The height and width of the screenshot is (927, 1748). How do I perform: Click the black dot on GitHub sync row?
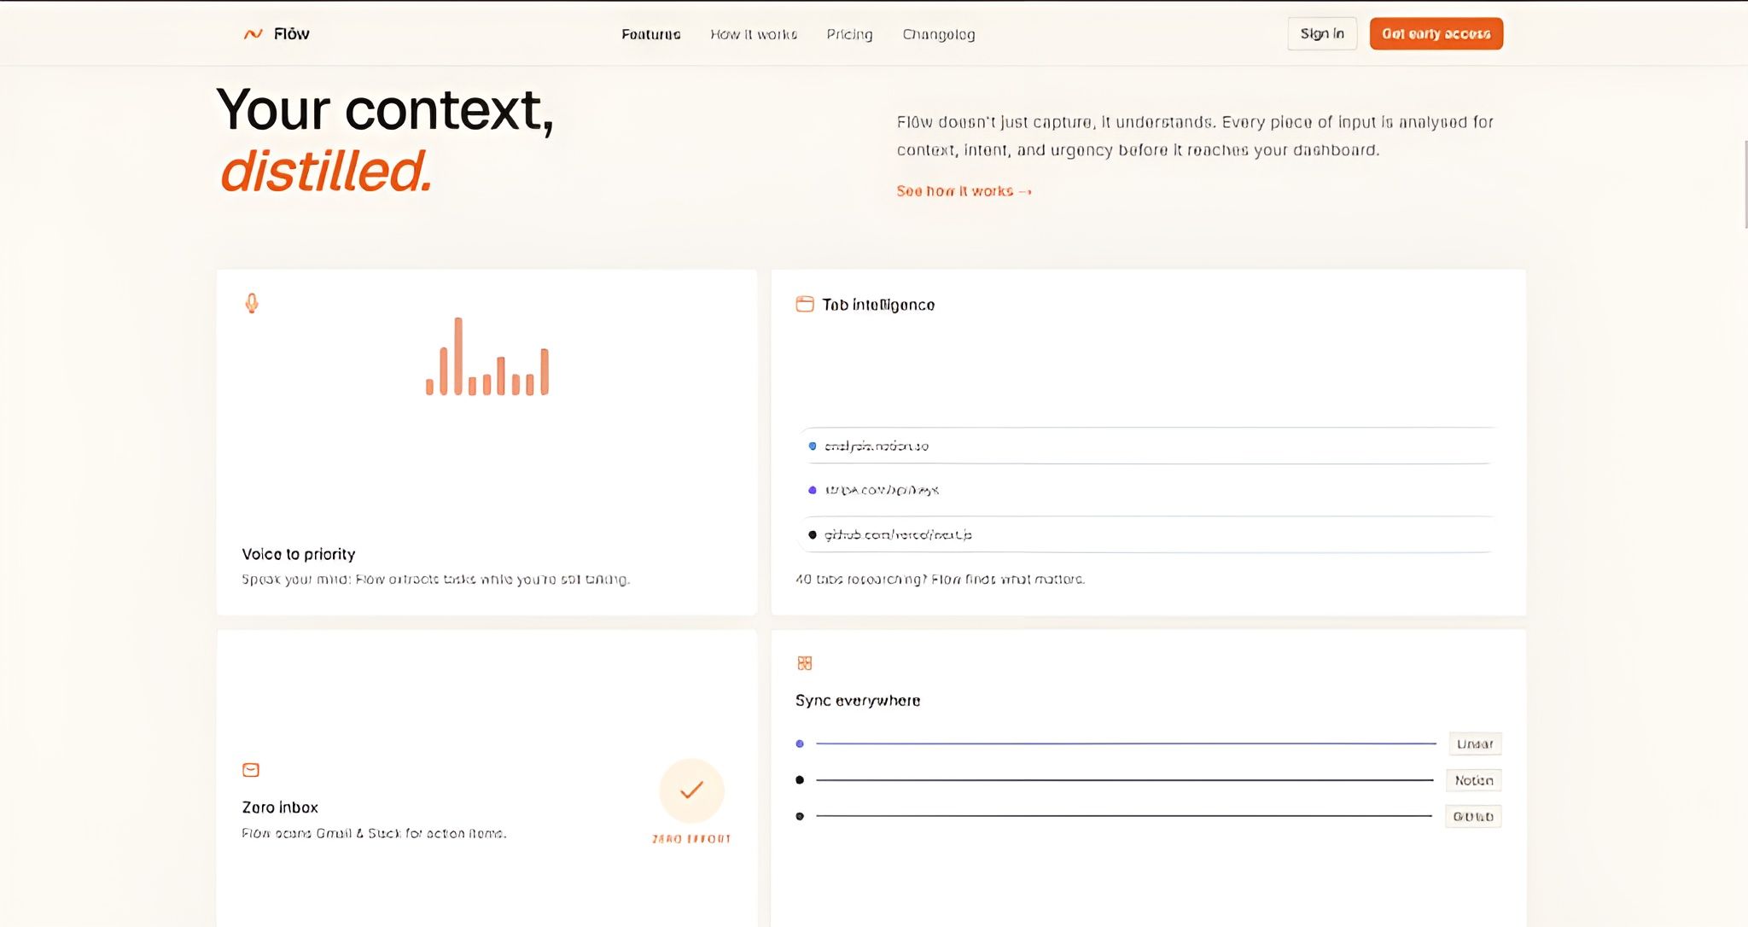[800, 816]
